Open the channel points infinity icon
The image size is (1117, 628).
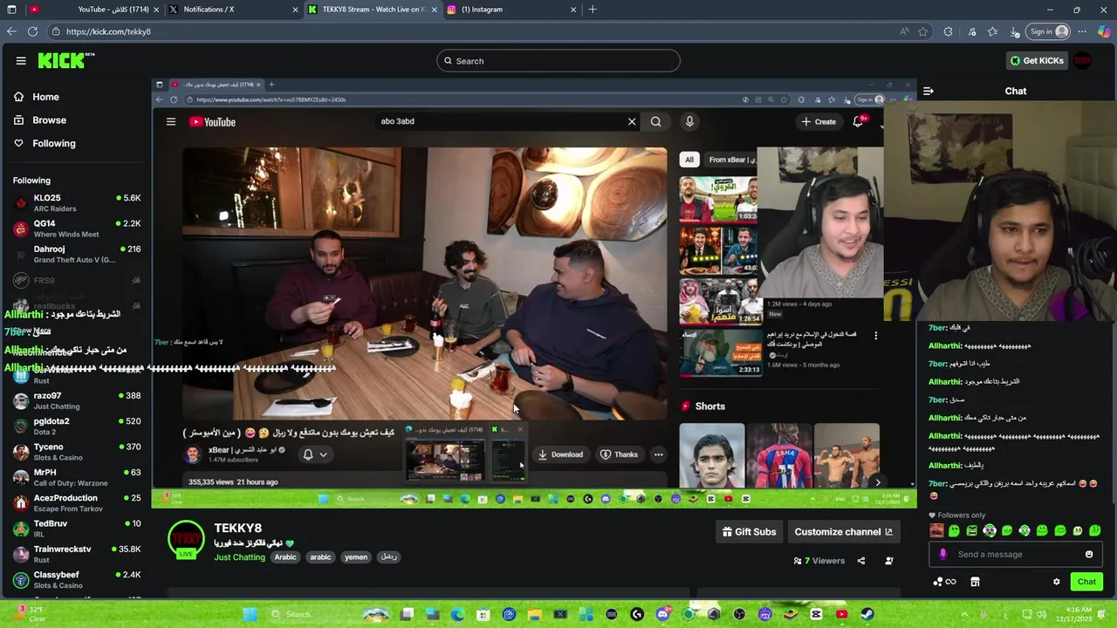pyautogui.click(x=950, y=582)
